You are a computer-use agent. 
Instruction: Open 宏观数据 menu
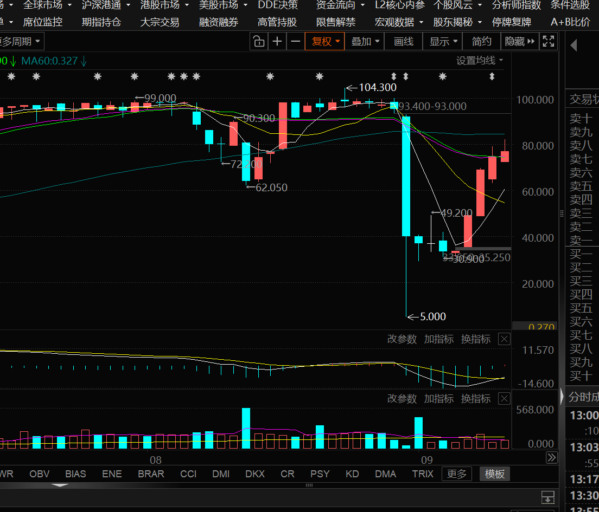pos(399,22)
